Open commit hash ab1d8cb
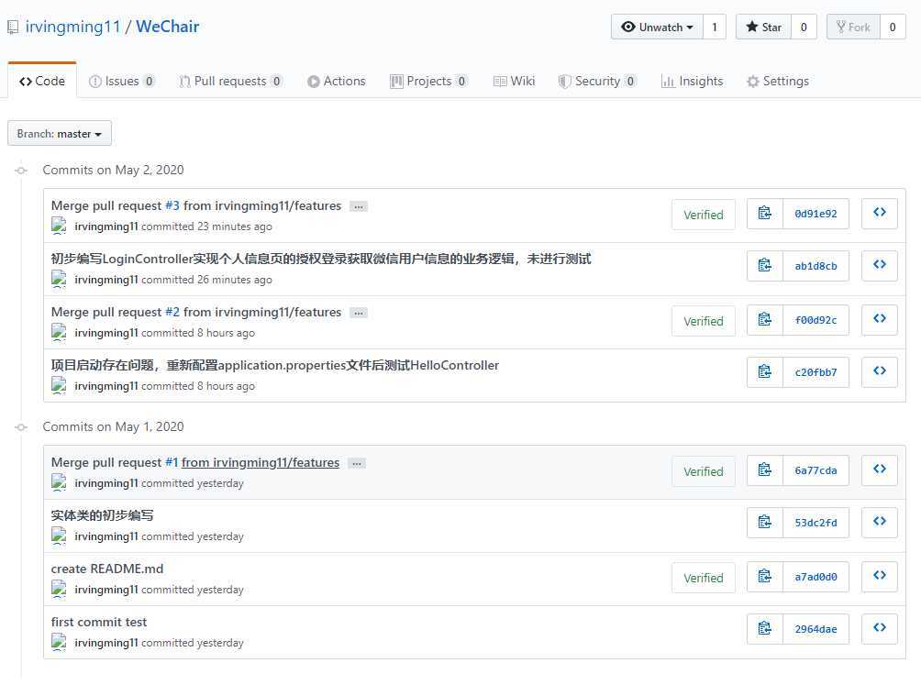Viewport: 921px width, 685px height. click(x=816, y=266)
